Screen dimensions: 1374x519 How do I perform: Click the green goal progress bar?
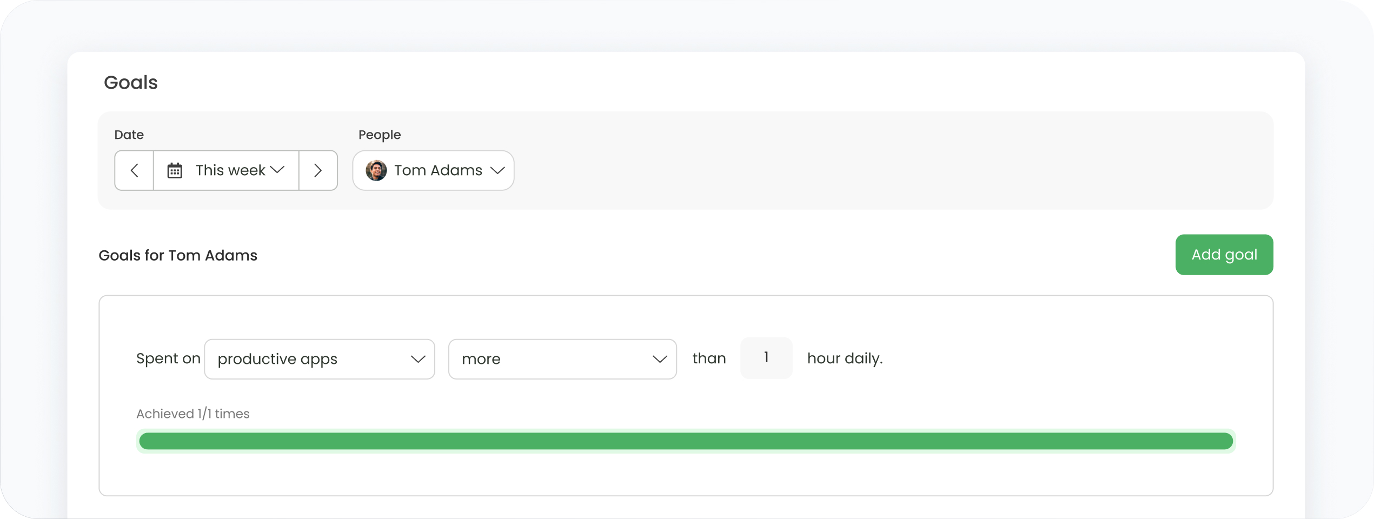tap(686, 441)
